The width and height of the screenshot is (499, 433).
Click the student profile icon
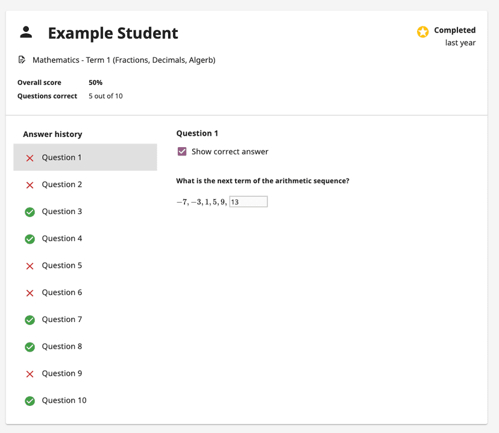pos(25,33)
